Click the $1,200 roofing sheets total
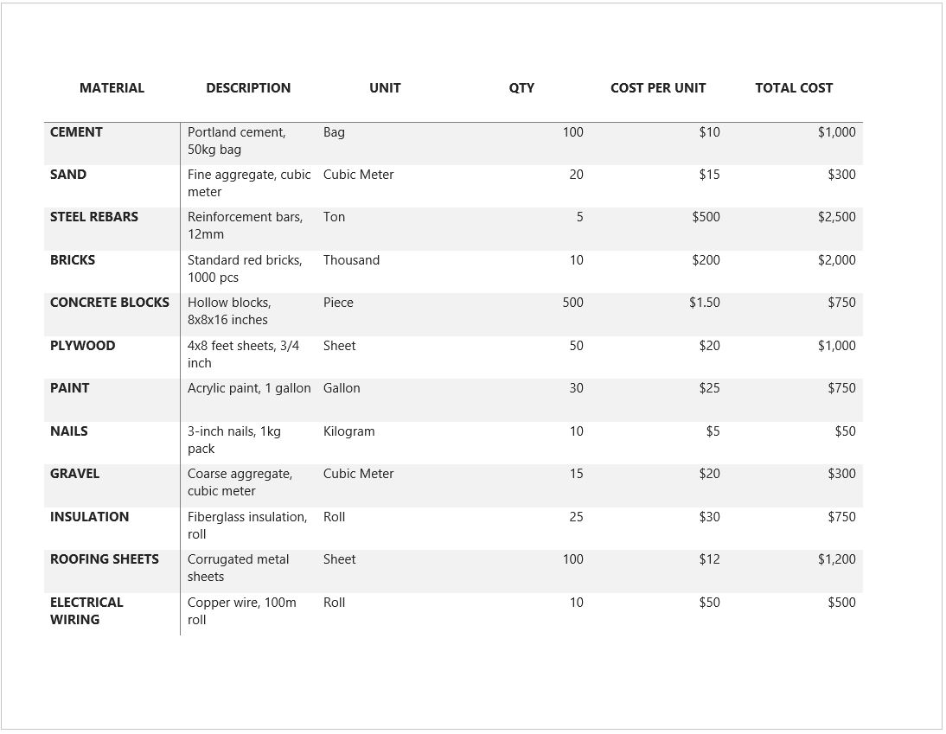 pos(836,559)
